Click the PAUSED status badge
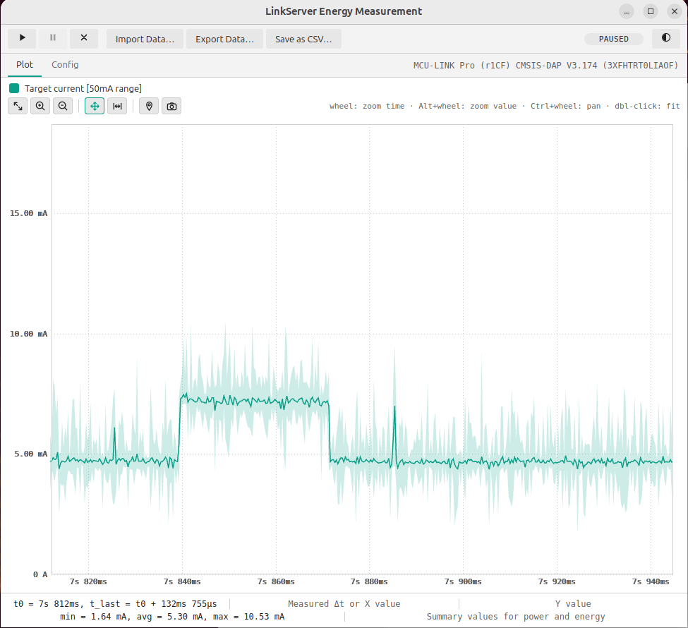The height and width of the screenshot is (628, 688). 613,39
